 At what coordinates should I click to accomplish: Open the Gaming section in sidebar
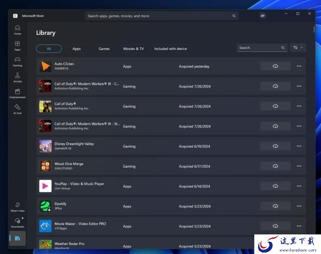pos(18,62)
